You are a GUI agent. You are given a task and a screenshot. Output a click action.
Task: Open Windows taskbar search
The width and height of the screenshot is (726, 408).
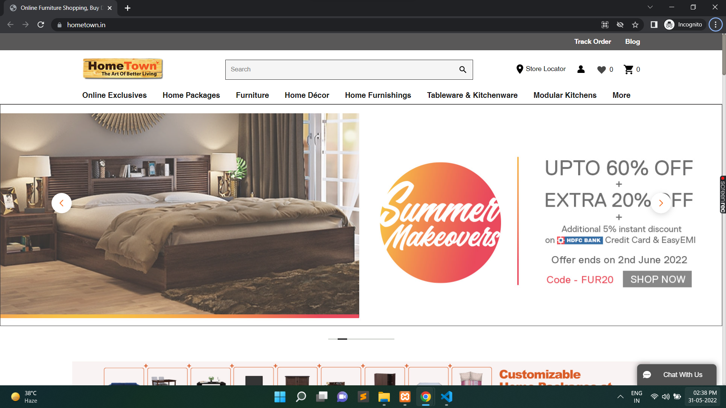(x=301, y=397)
